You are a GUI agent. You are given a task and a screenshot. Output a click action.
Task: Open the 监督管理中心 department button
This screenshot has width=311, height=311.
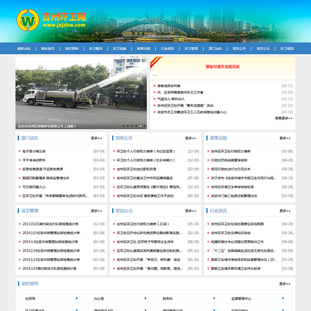259,299
